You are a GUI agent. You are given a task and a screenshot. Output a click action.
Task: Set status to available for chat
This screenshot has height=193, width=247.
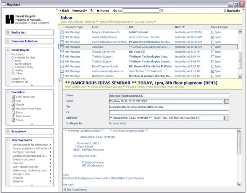pos(13,58)
